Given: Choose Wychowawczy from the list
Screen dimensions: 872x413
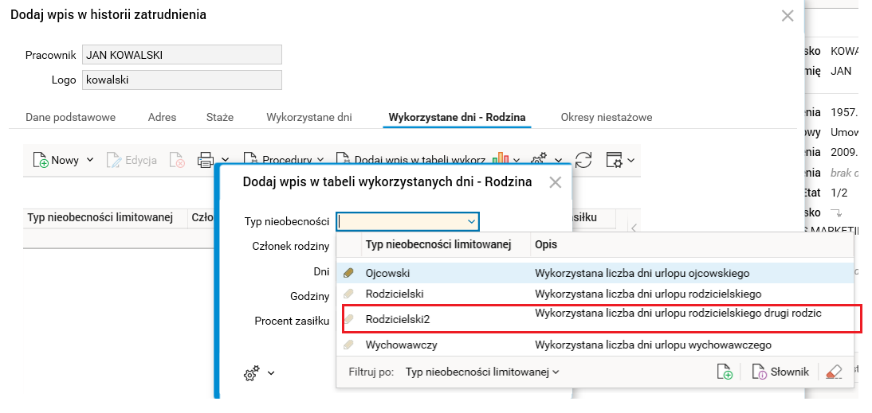Looking at the screenshot, I should click(401, 345).
